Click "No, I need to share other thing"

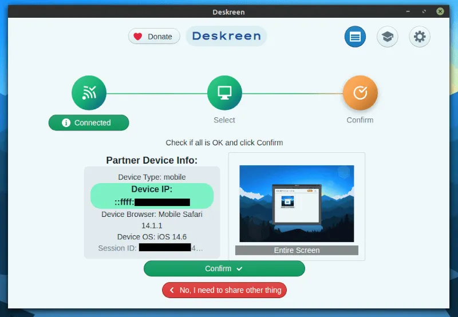coord(224,290)
